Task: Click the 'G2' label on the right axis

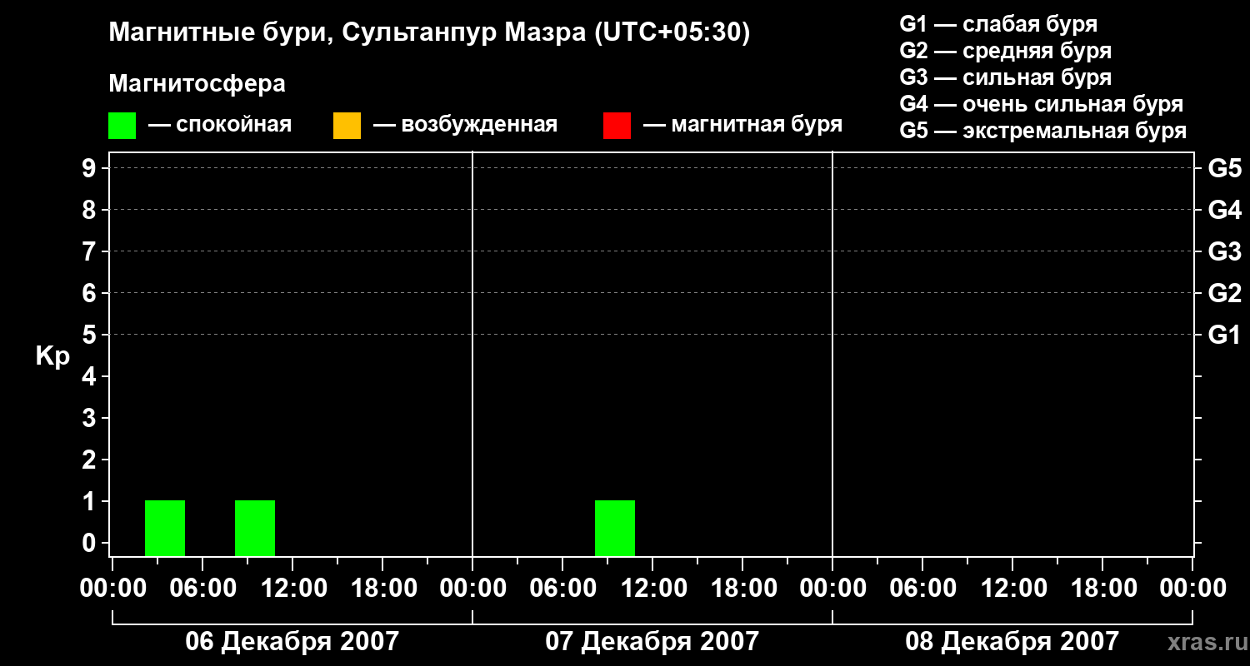Action: (1224, 293)
